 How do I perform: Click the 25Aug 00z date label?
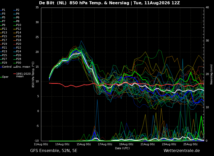(x=191, y=144)
